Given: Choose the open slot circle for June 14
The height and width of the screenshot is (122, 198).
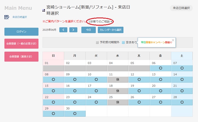Looking at the screenshot, I should (x=182, y=79).
